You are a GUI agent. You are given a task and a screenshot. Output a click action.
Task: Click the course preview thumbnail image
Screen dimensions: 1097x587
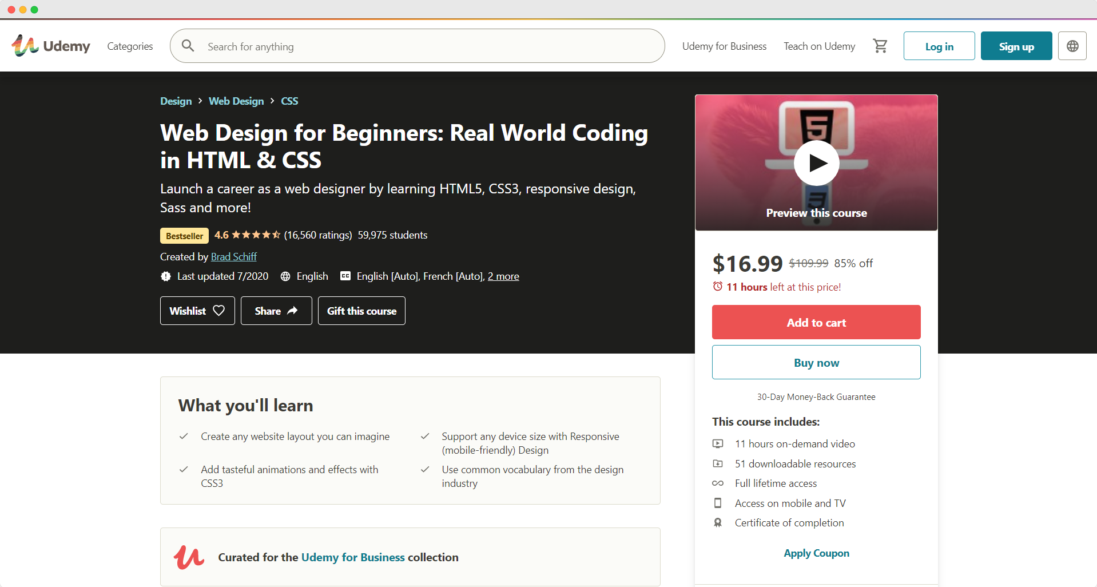(816, 162)
